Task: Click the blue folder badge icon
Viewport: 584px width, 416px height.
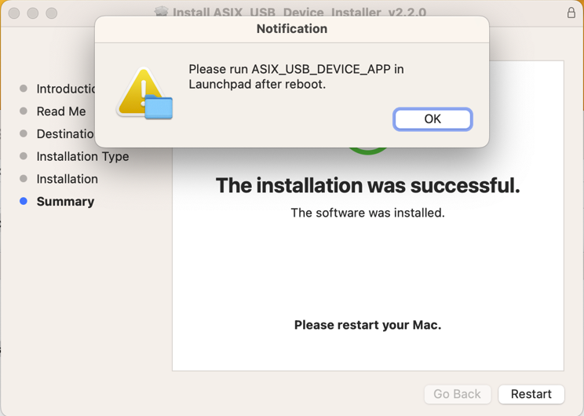Action: coord(159,108)
